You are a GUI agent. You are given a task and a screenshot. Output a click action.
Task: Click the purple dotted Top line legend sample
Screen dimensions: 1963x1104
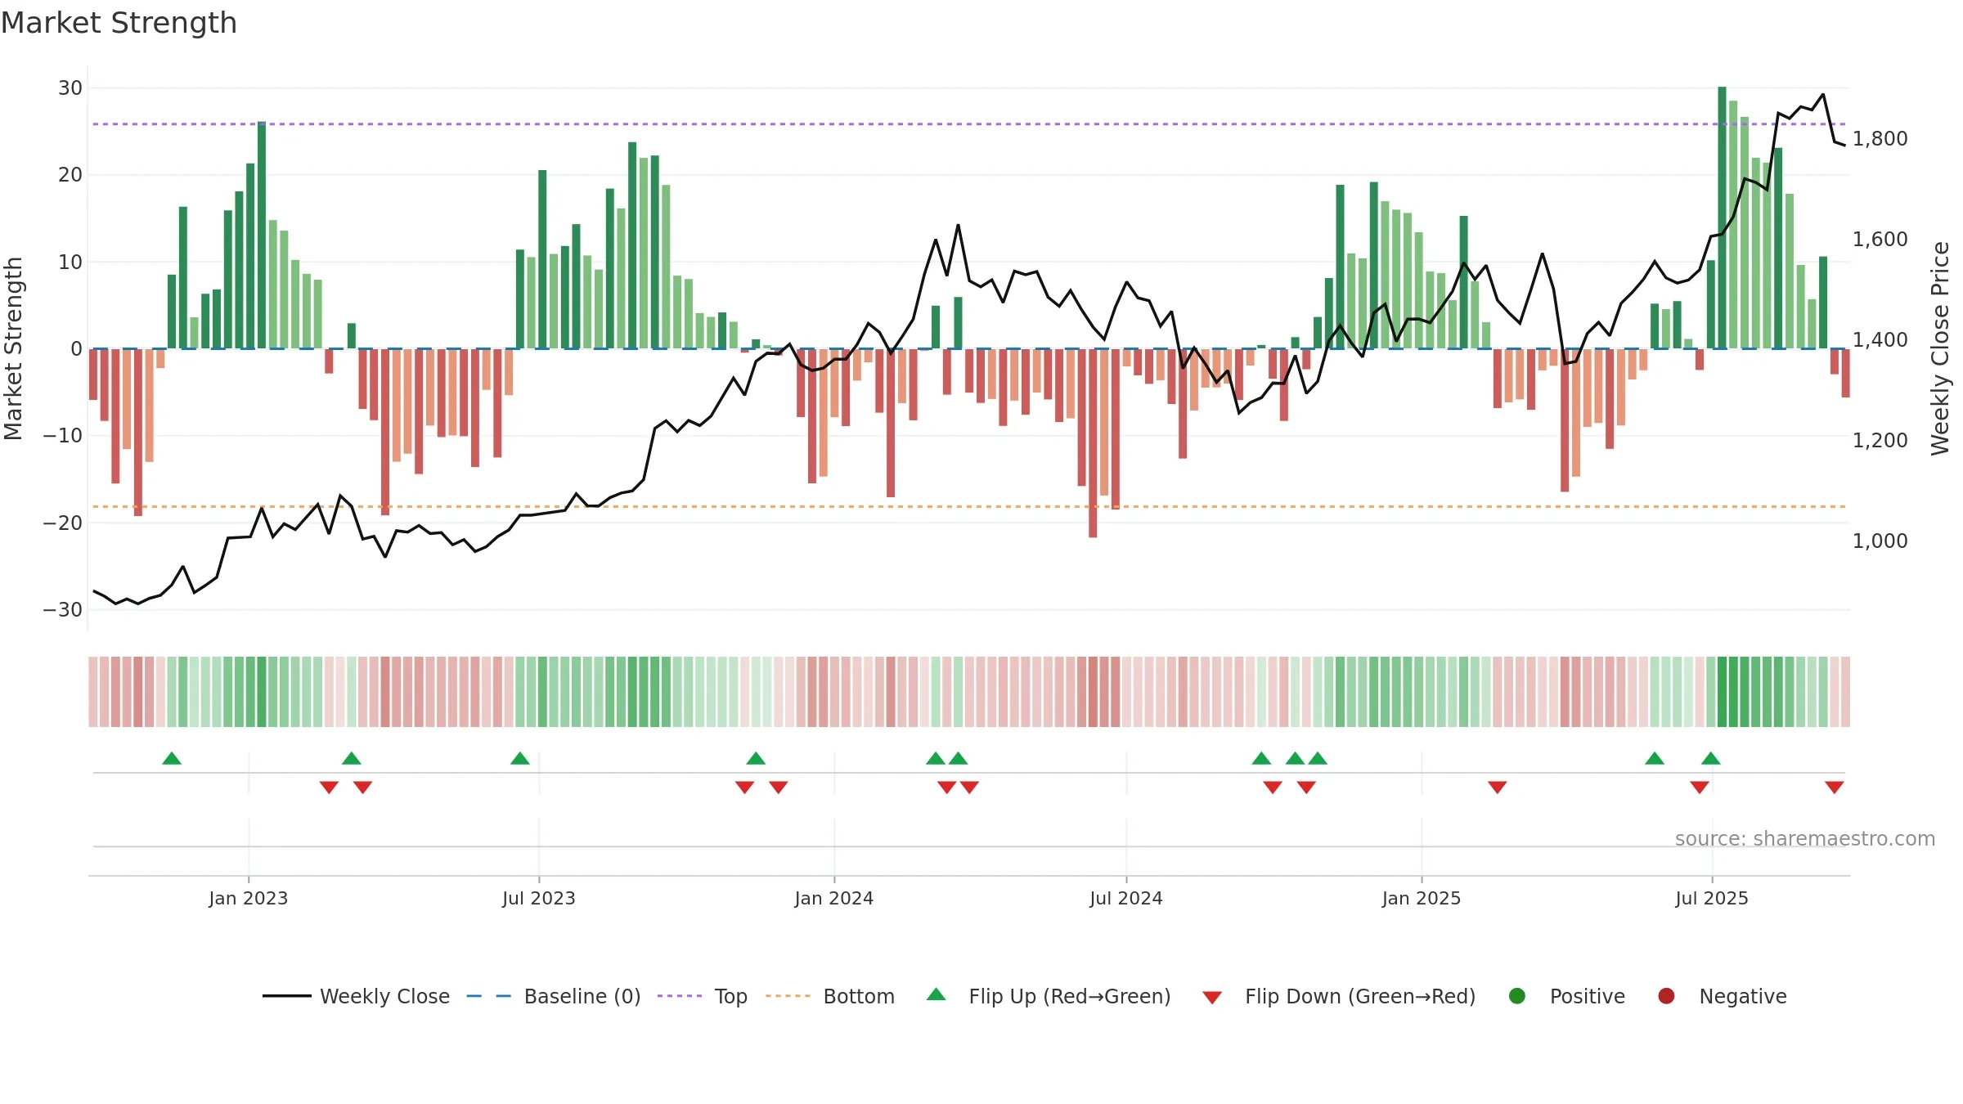[x=680, y=996]
